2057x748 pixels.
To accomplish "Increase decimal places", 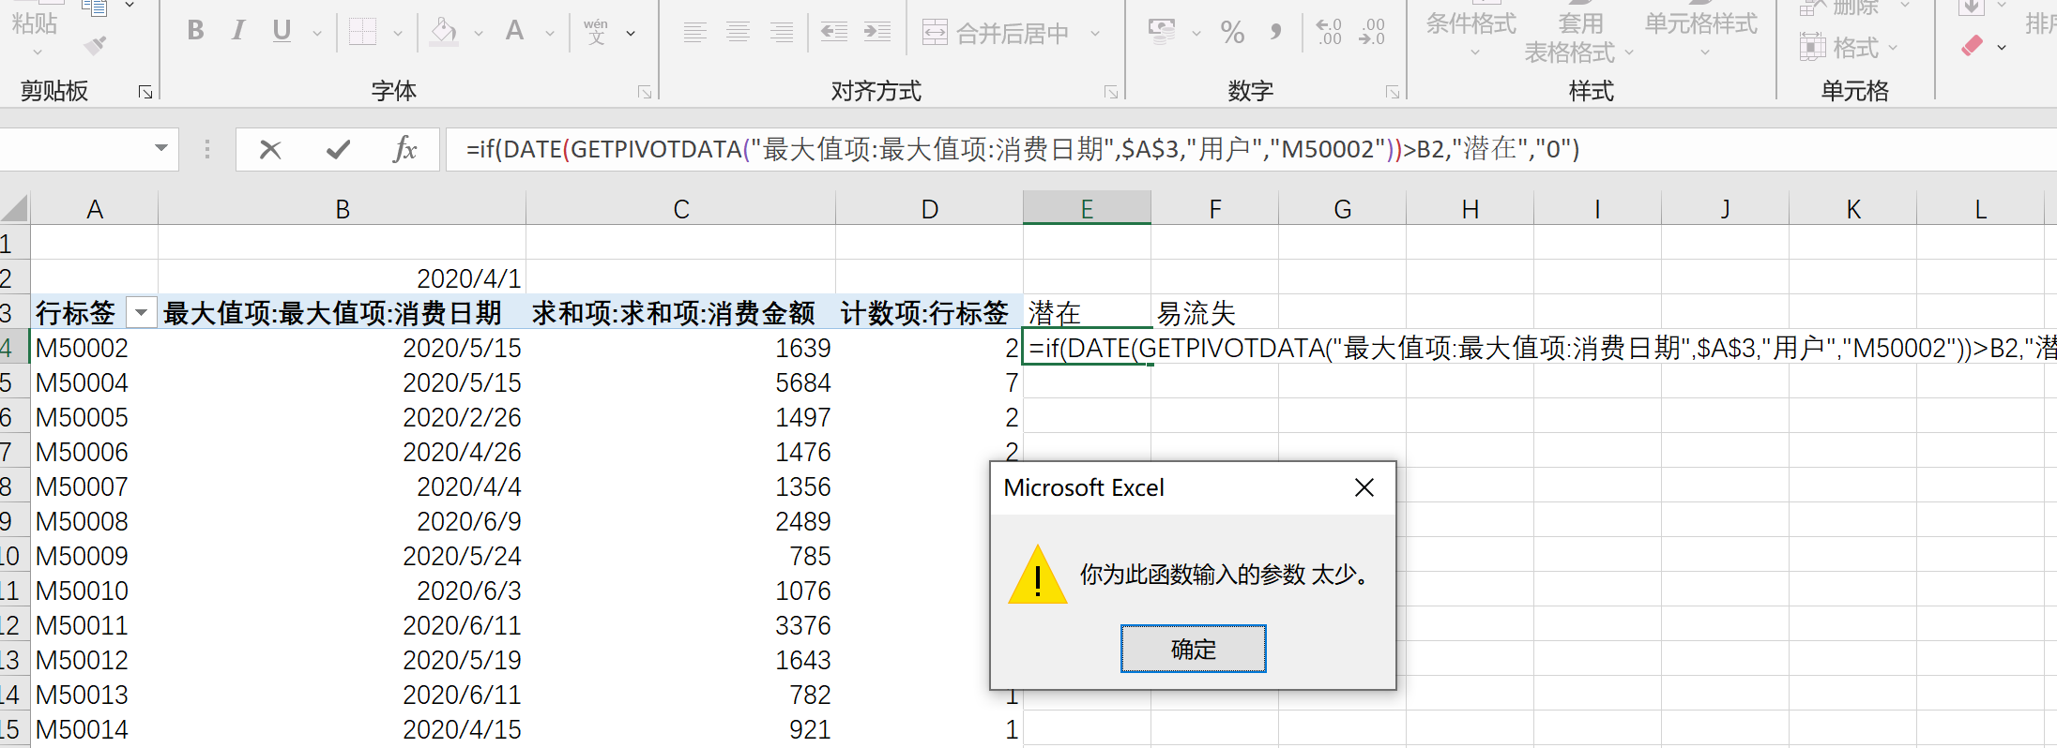I will [x=1329, y=33].
